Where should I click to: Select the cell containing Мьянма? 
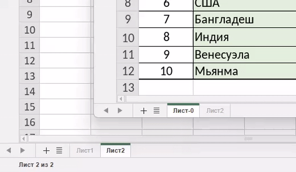click(245, 71)
